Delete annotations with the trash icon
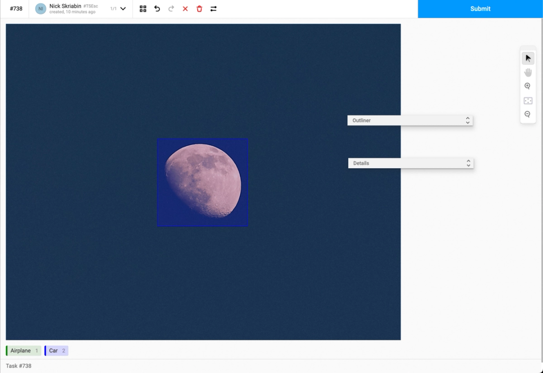The height and width of the screenshot is (373, 543). coord(199,9)
